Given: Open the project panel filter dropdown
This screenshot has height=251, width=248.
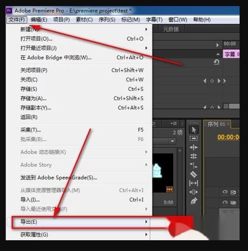Looking at the screenshot, I should point(172,141).
